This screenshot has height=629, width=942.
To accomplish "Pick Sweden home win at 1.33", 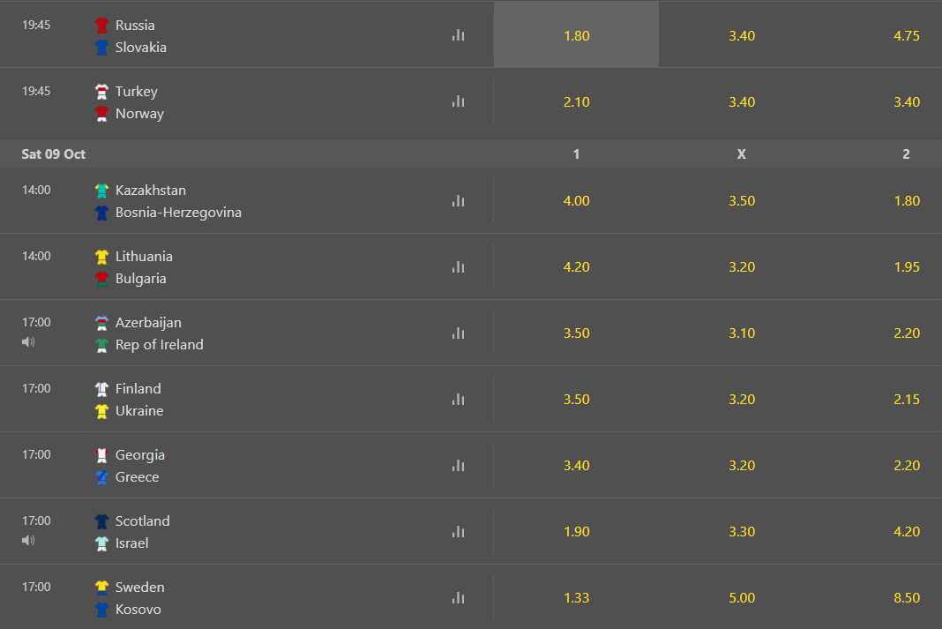I will [576, 597].
